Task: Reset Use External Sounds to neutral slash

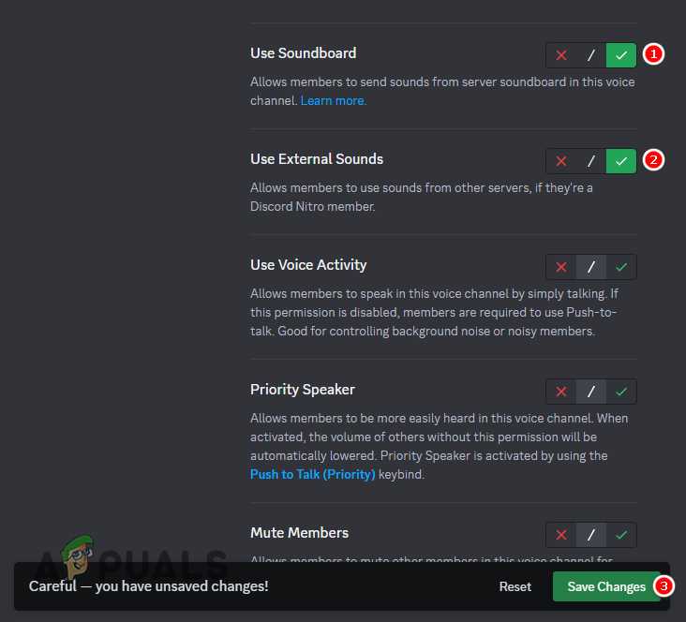Action: coord(591,161)
